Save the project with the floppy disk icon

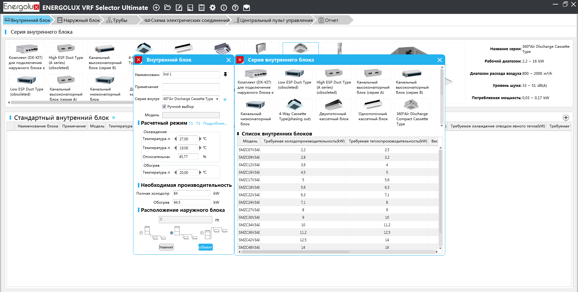[x=190, y=8]
